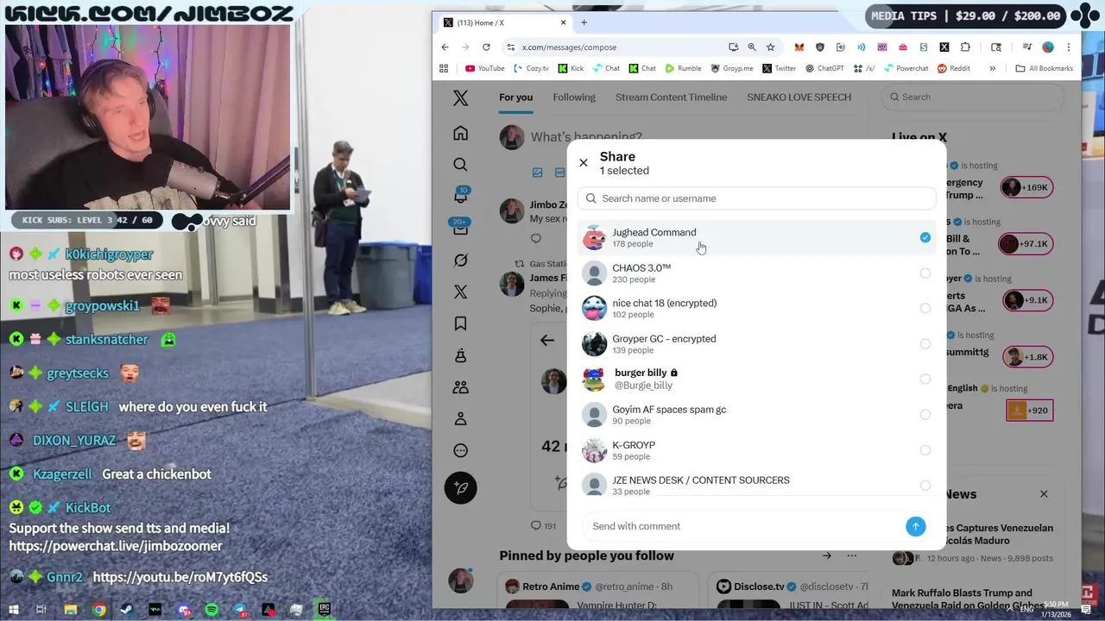
Task: Open Rumble bookmark
Action: pyautogui.click(x=683, y=68)
